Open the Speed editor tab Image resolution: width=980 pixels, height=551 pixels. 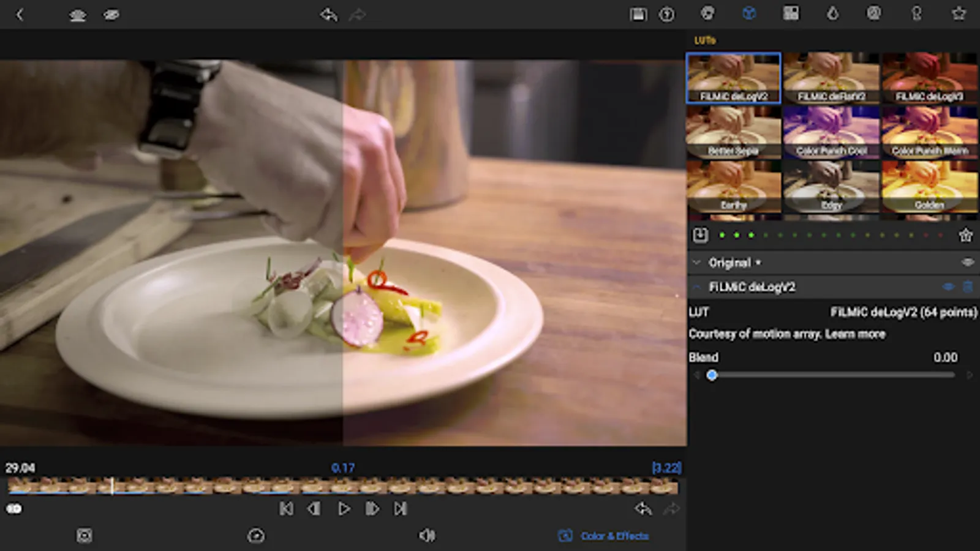(x=256, y=536)
